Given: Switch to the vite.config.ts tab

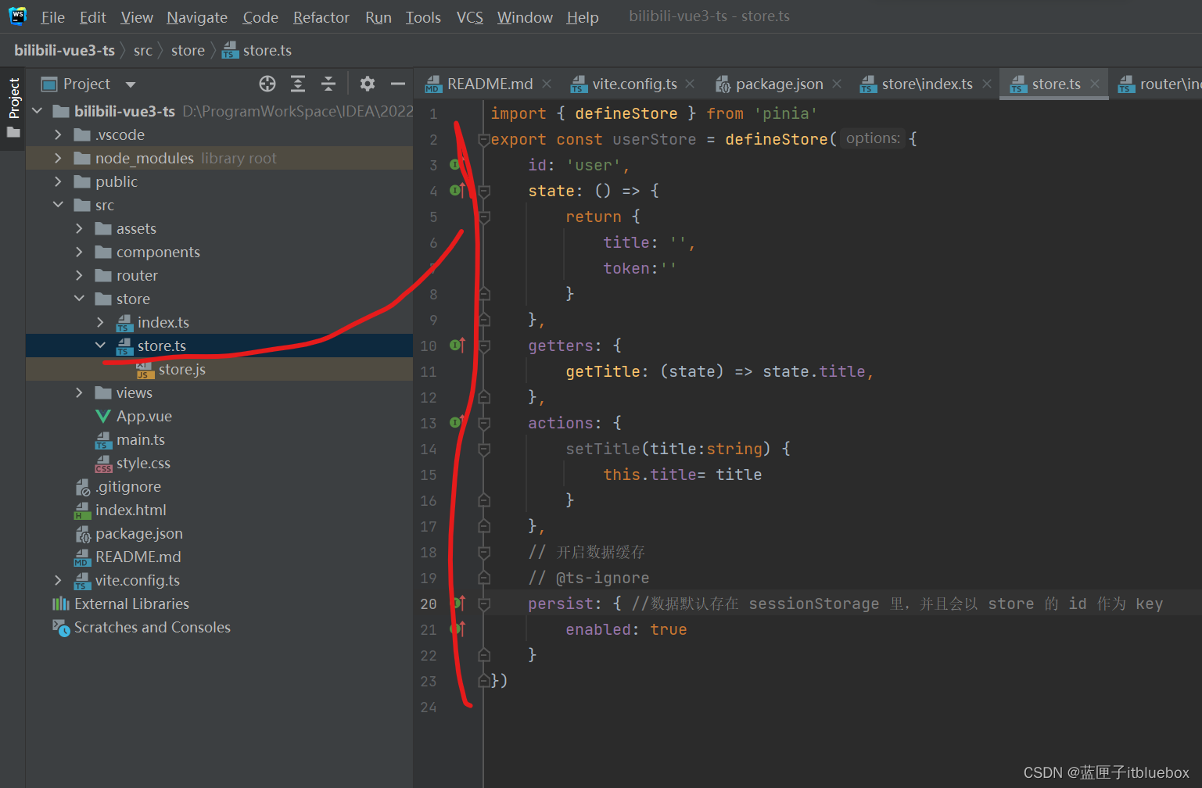Looking at the screenshot, I should point(633,84).
